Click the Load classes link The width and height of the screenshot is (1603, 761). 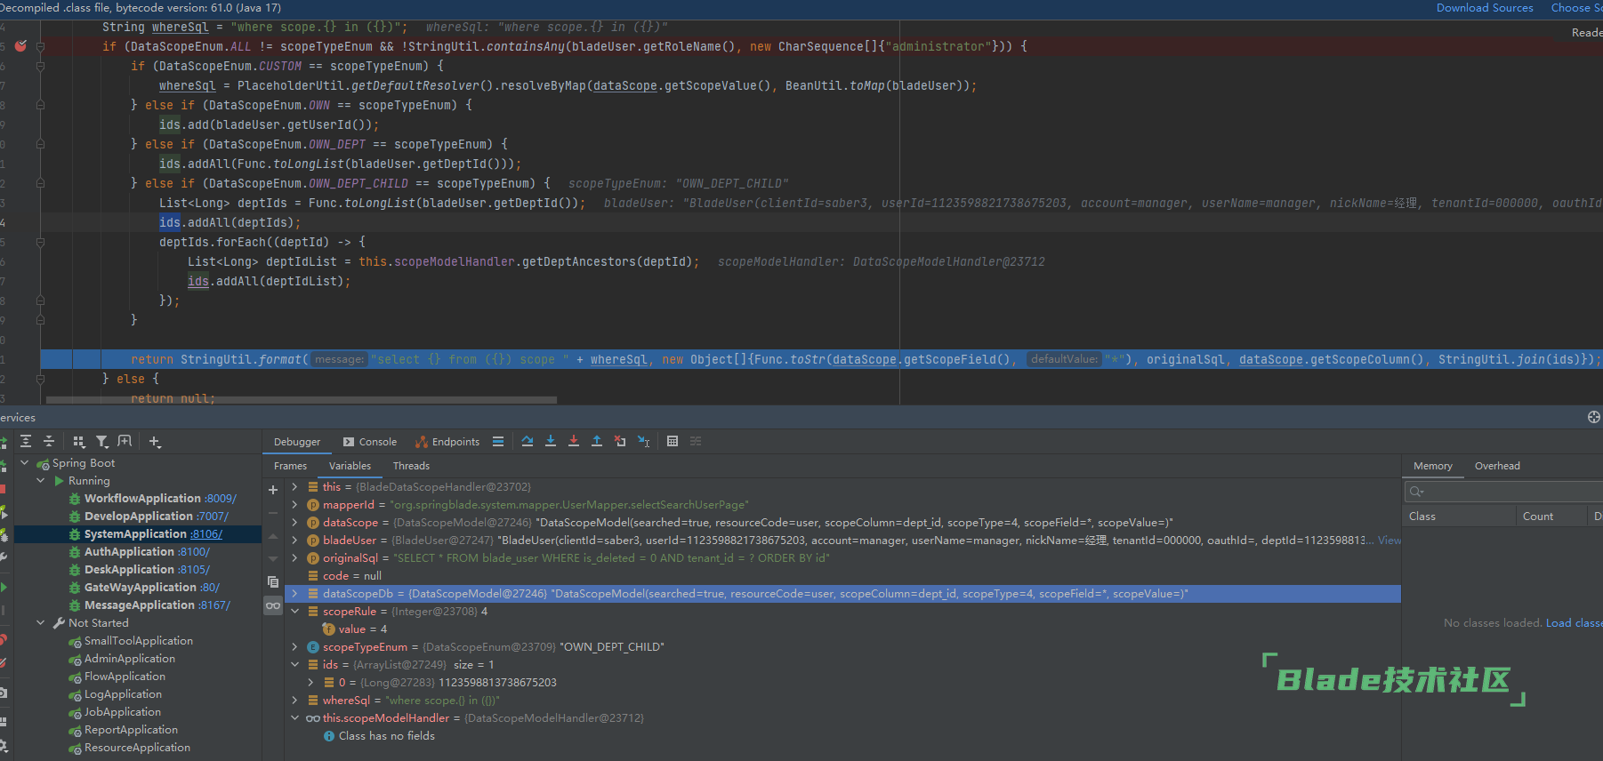click(x=1574, y=622)
